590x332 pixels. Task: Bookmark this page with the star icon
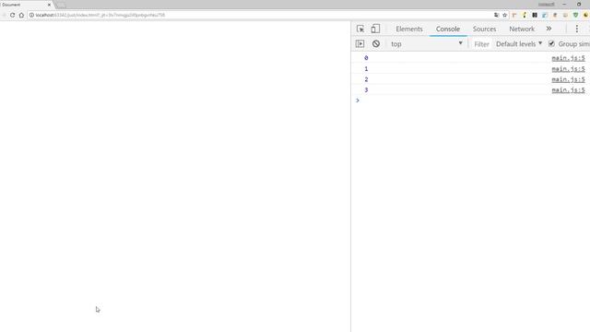tap(504, 15)
